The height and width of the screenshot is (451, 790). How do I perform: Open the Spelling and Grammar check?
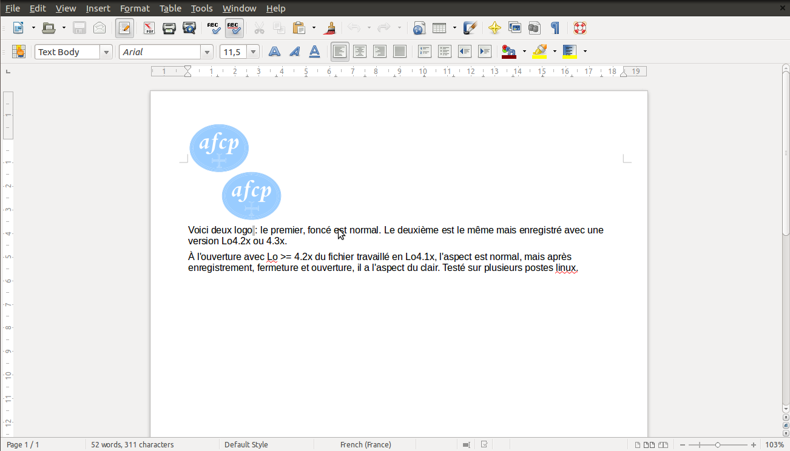(x=214, y=28)
